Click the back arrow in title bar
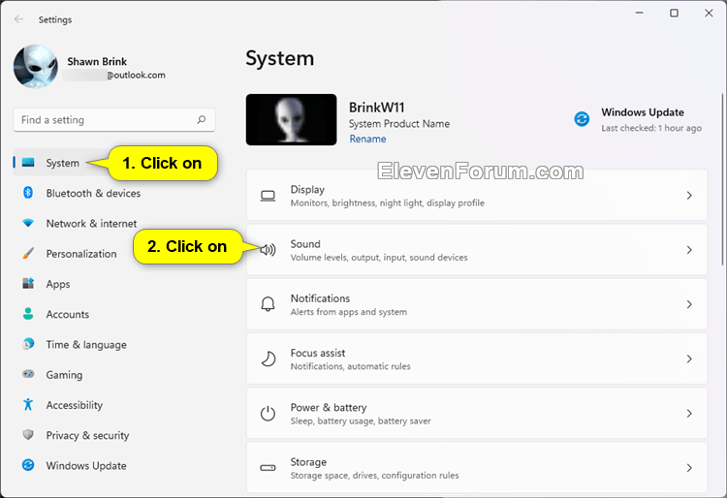 [18, 19]
